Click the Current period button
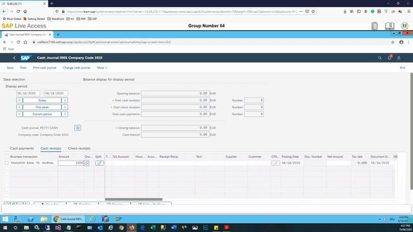Image resolution: width=413 pixels, height=232 pixels. 42,114
